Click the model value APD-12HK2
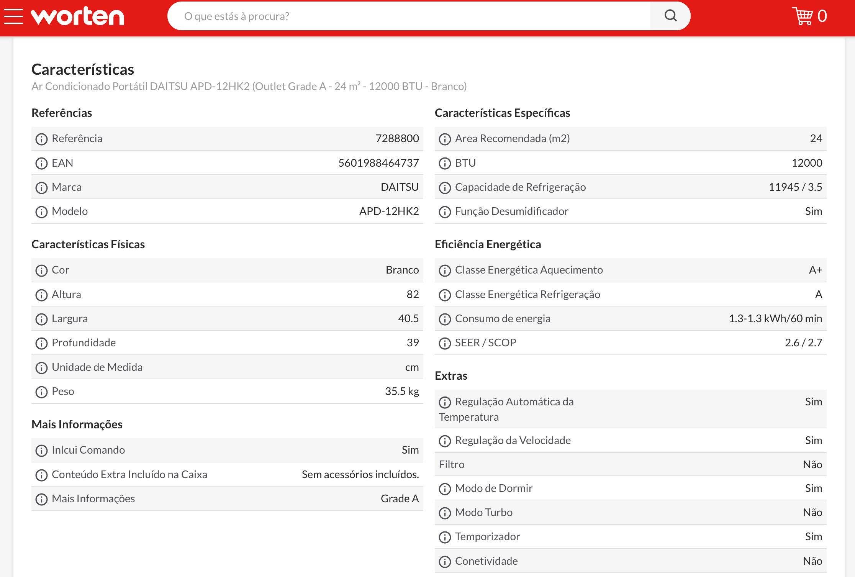855x577 pixels. [x=389, y=211]
